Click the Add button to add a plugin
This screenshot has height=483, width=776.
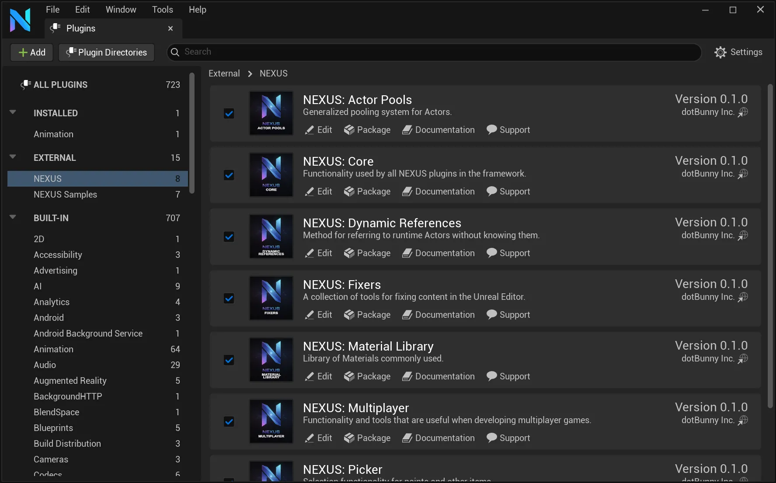click(31, 52)
